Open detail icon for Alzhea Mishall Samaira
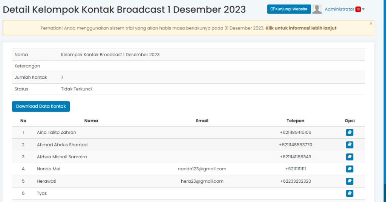 [x=349, y=157]
